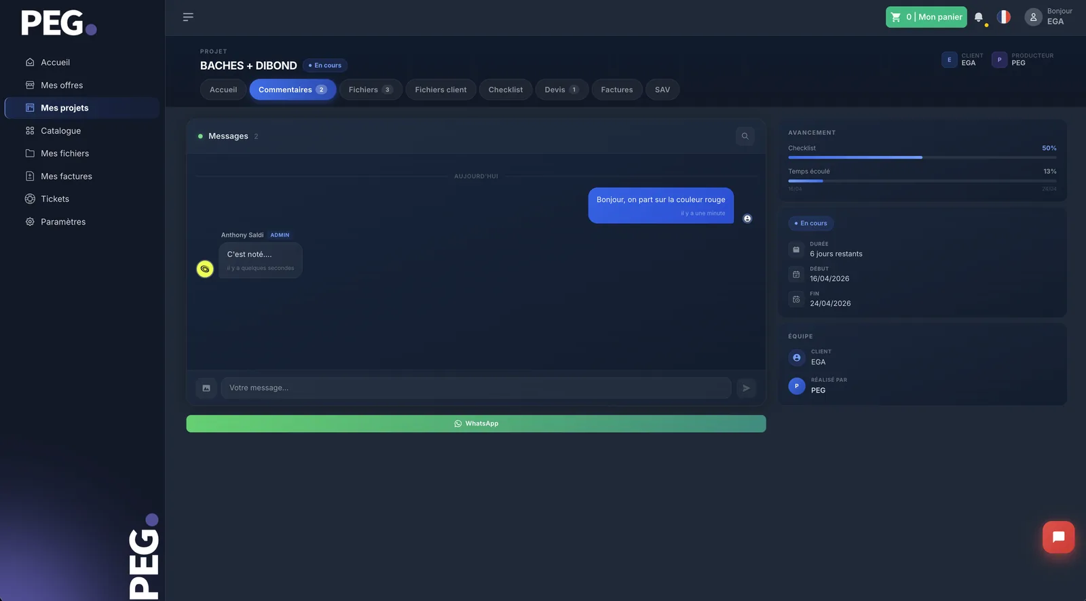1086x601 pixels.
Task: Open the Fichiers client tab
Action: [441, 90]
